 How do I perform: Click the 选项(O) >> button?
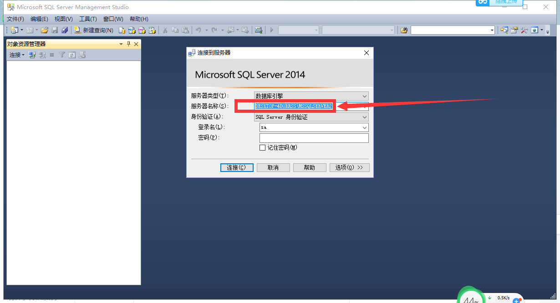point(349,167)
